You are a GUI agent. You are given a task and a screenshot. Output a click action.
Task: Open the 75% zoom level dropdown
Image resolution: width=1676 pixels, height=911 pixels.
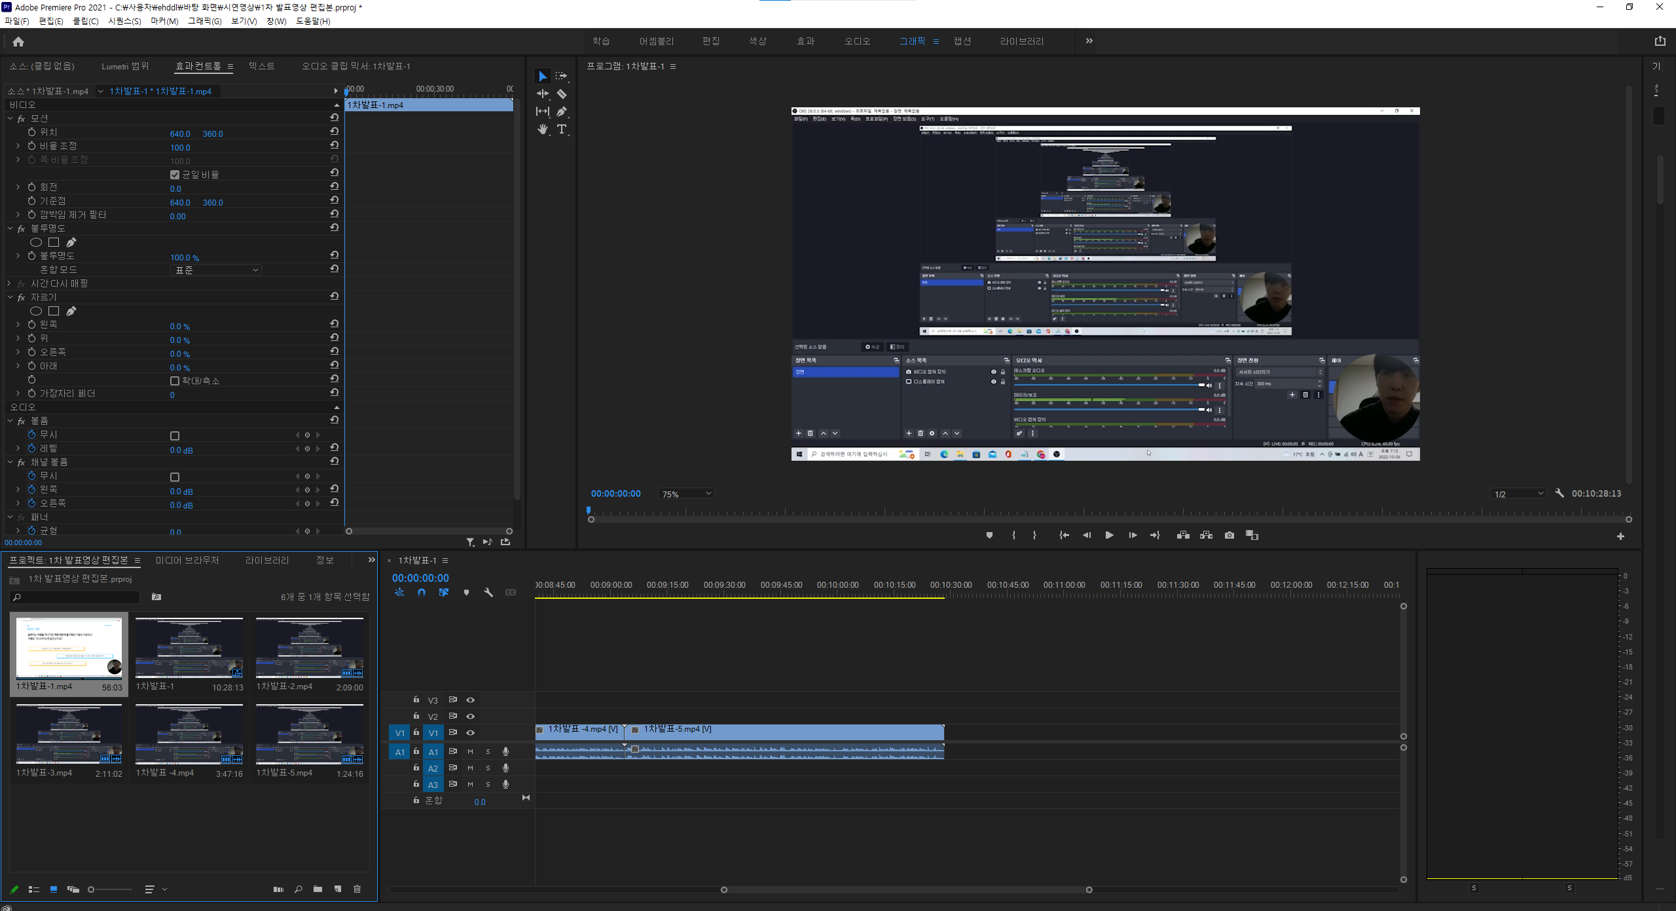(x=685, y=494)
